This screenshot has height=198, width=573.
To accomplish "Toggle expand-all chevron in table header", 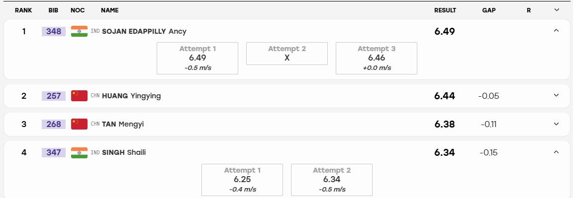I will (x=557, y=10).
